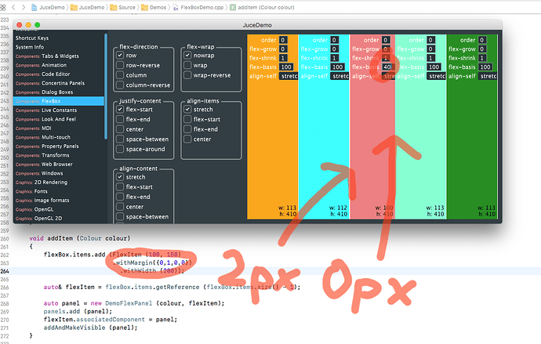
Task: Go forward with the right chevron
Action: [x=24, y=7]
